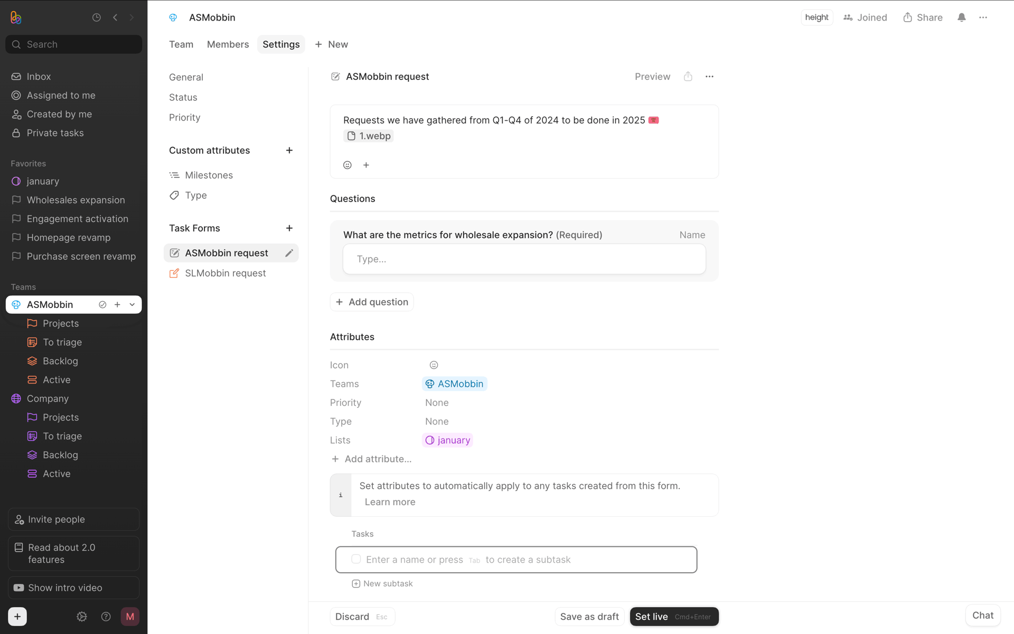The image size is (1014, 634).
Task: Open Priority None dropdown
Action: coord(437,403)
